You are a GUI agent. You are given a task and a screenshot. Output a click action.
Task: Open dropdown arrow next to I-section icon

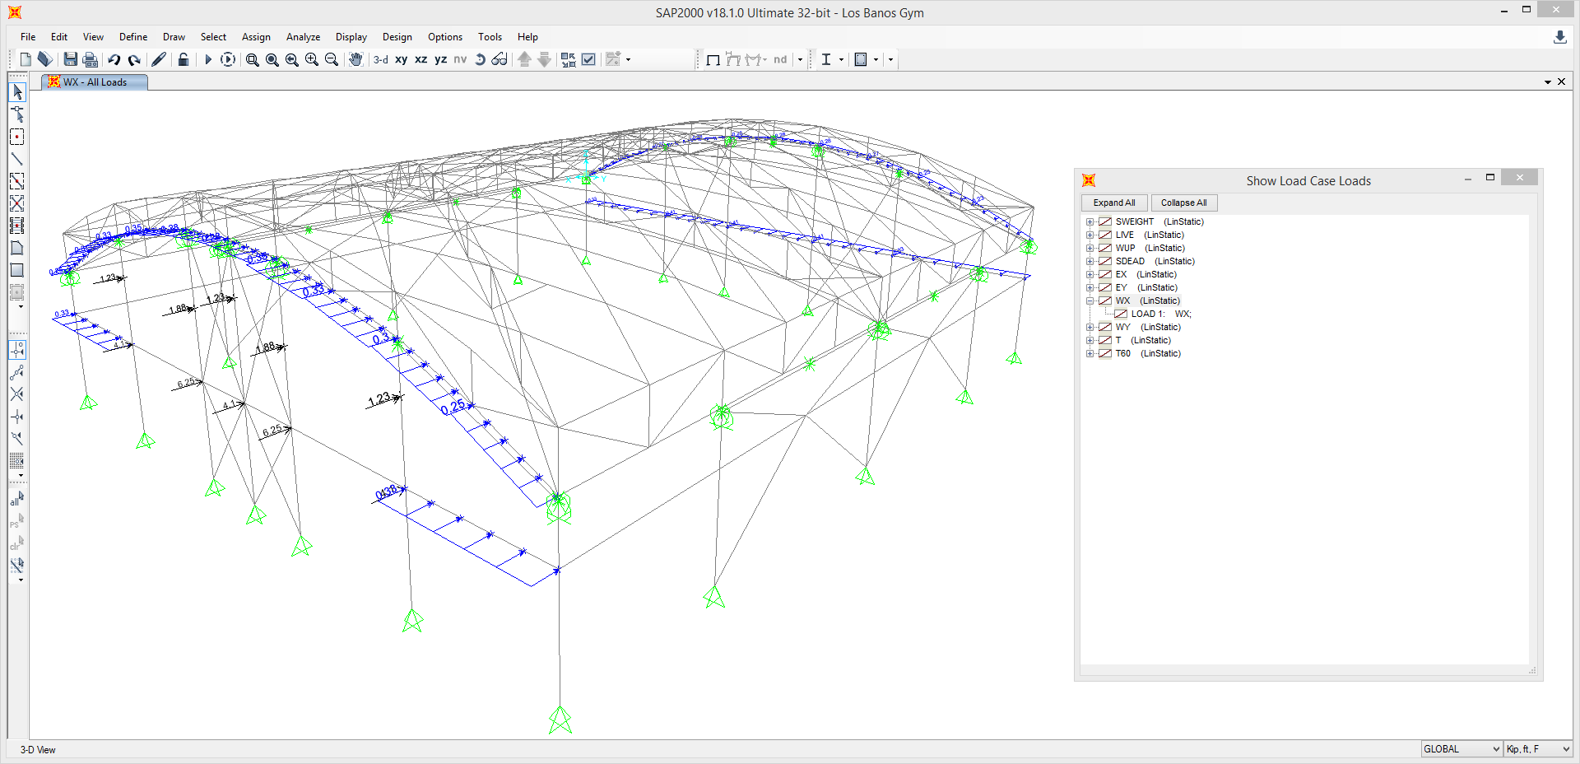(x=841, y=59)
